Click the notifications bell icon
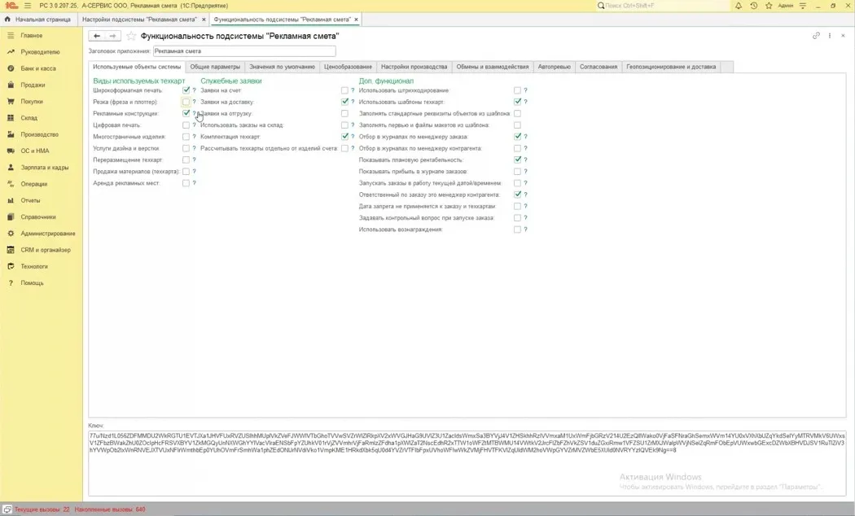This screenshot has width=855, height=516. (x=739, y=6)
